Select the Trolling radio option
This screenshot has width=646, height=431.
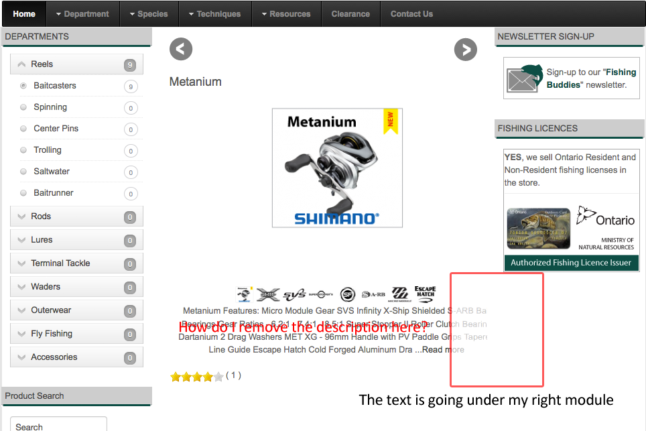click(23, 150)
